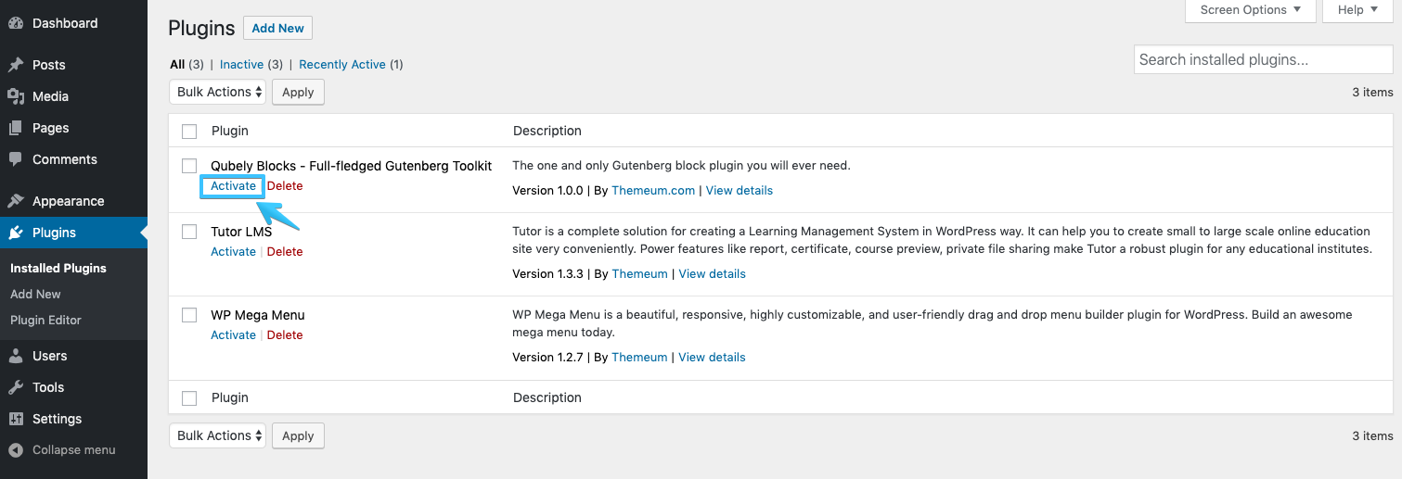This screenshot has width=1402, height=479.
Task: Click Version 1.3.3 text
Action: pyautogui.click(x=547, y=274)
